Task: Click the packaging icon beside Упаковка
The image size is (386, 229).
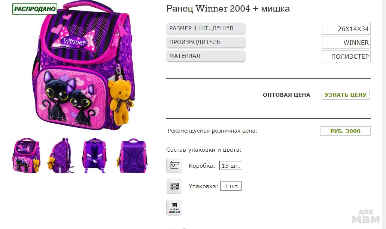Action: pyautogui.click(x=174, y=186)
